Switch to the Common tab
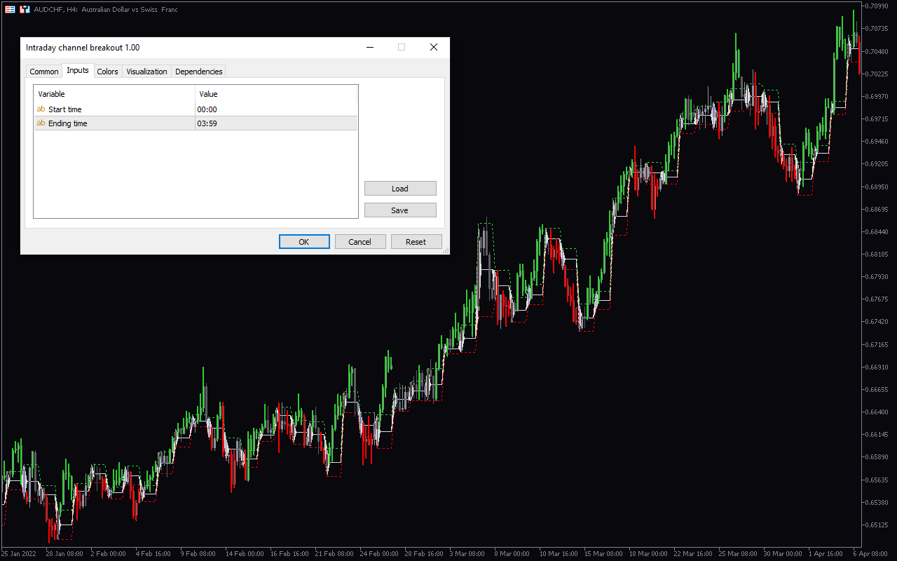 pos(43,72)
